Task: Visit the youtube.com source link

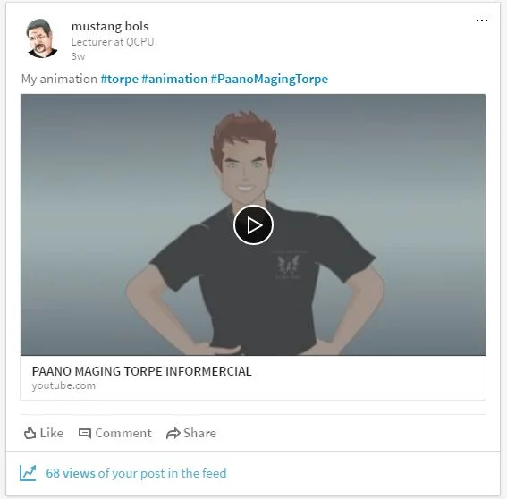Action: [63, 385]
